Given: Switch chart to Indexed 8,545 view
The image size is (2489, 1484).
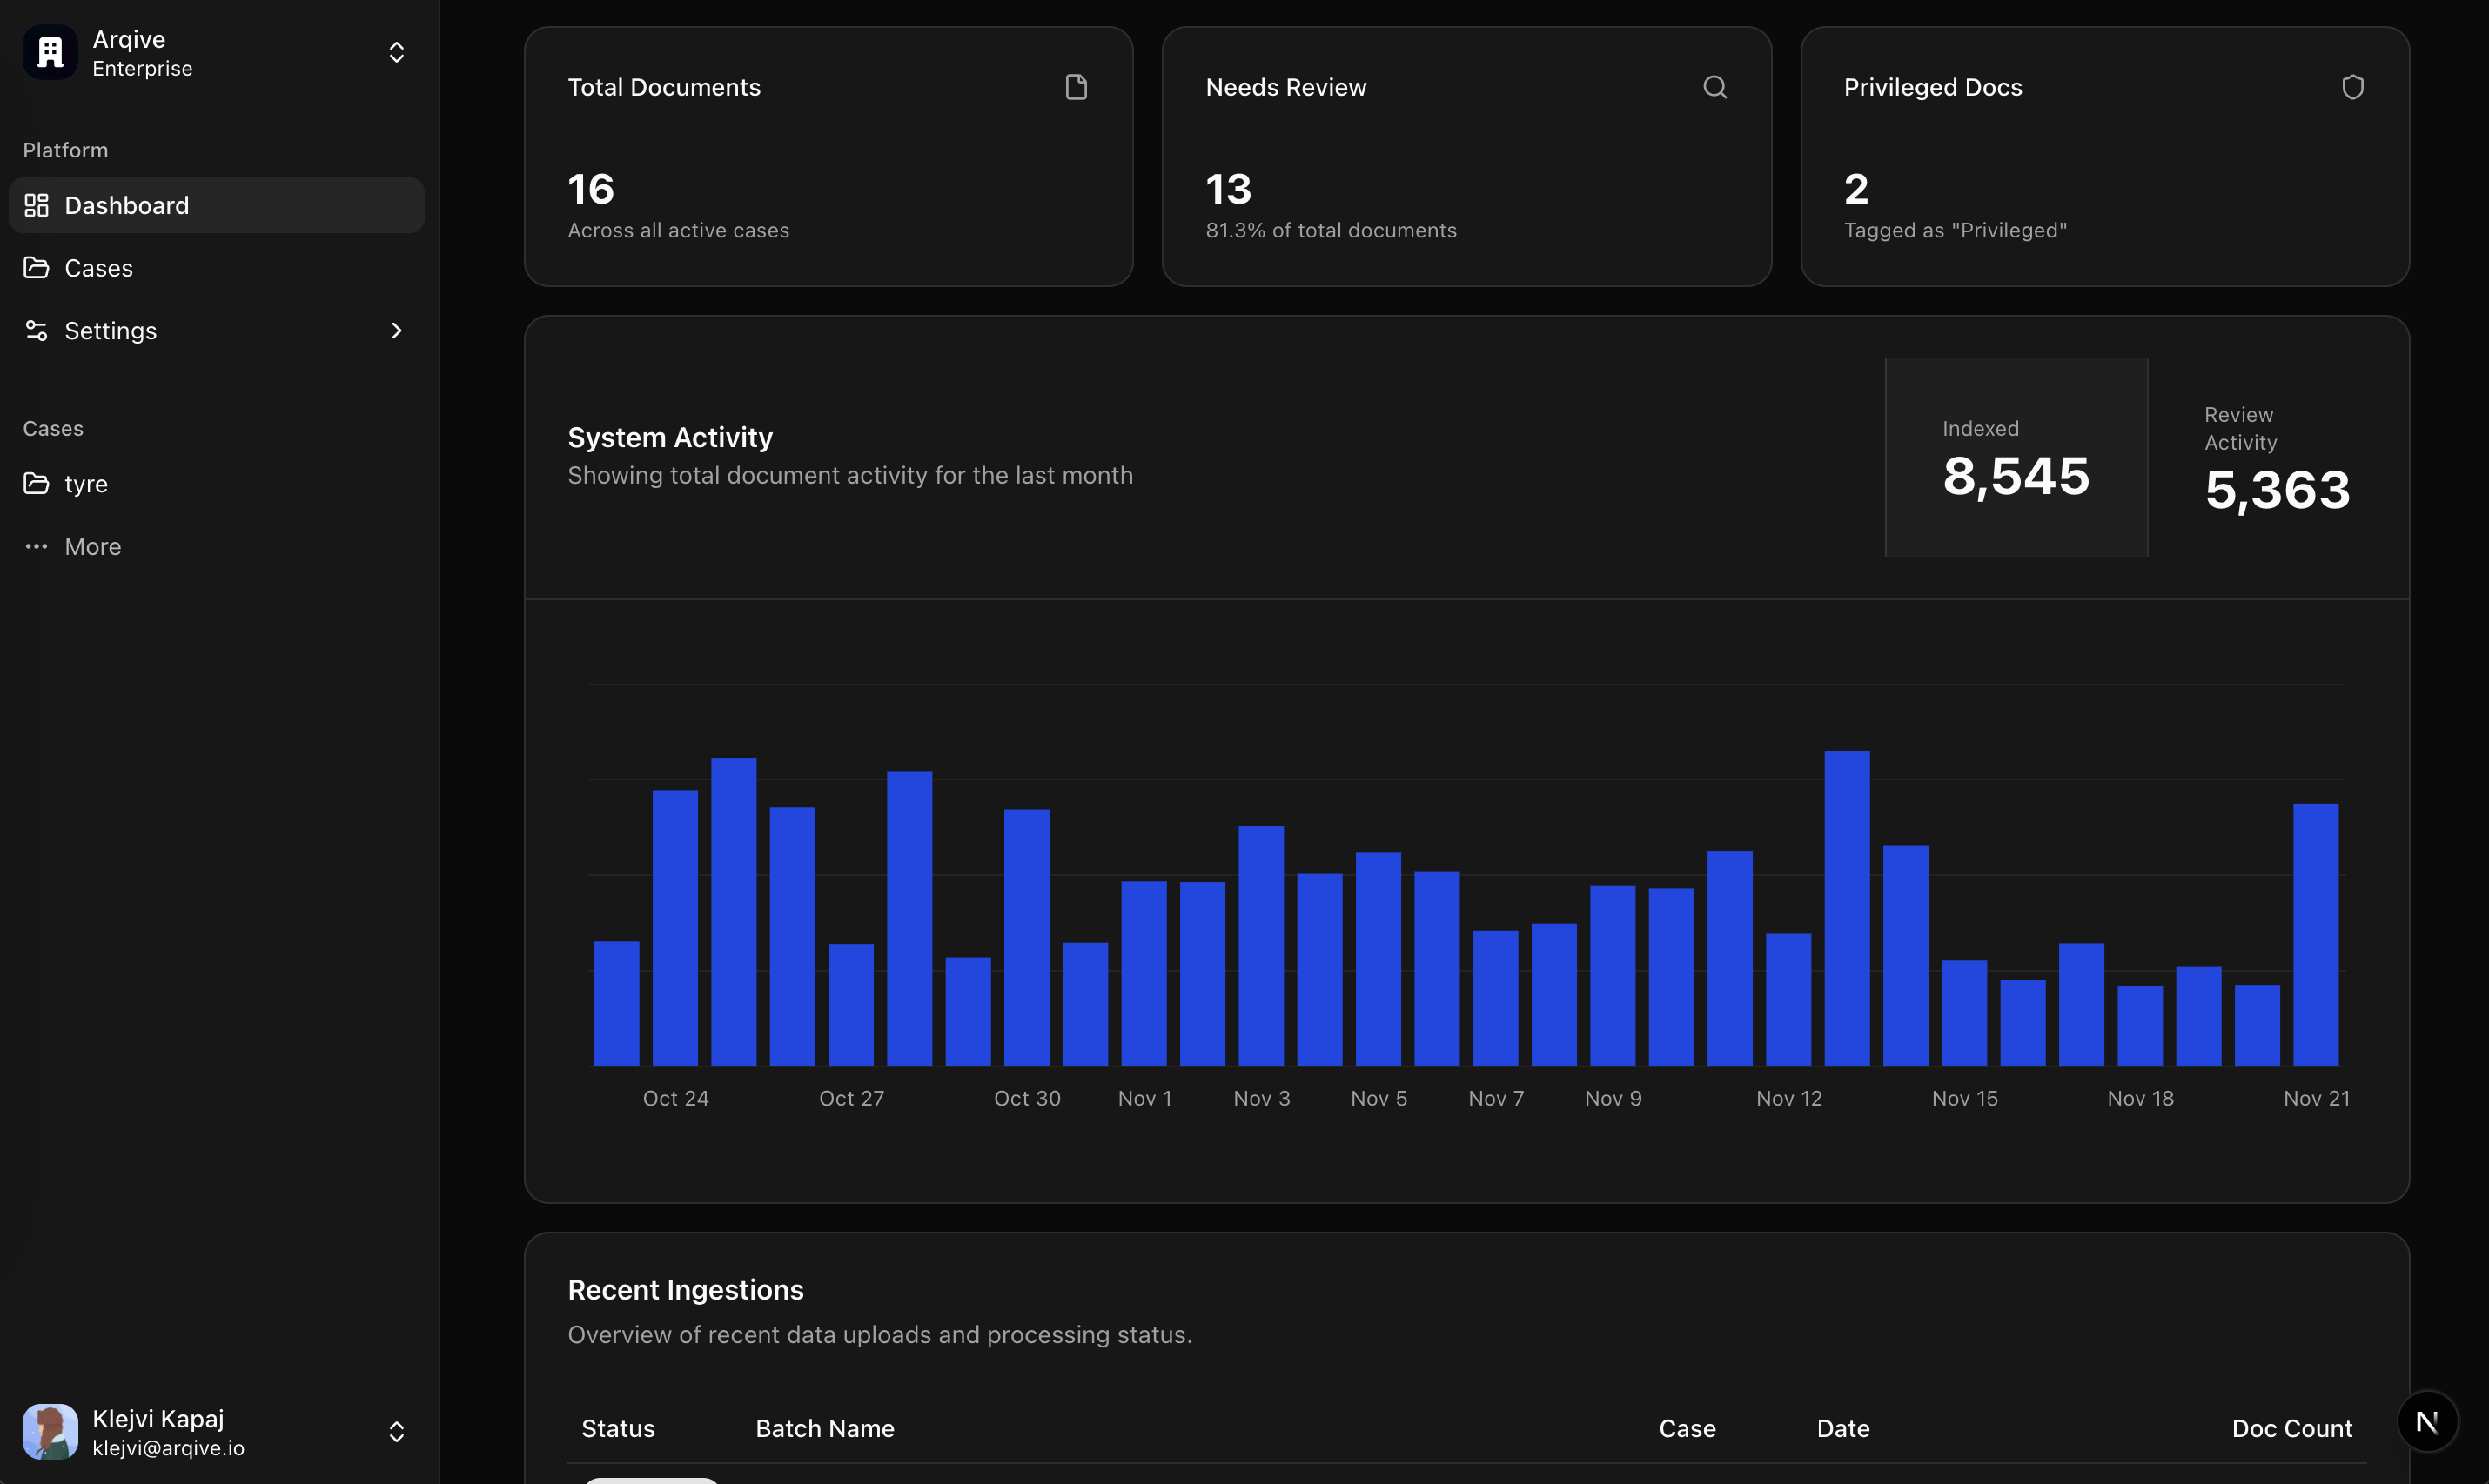Looking at the screenshot, I should tap(2015, 457).
